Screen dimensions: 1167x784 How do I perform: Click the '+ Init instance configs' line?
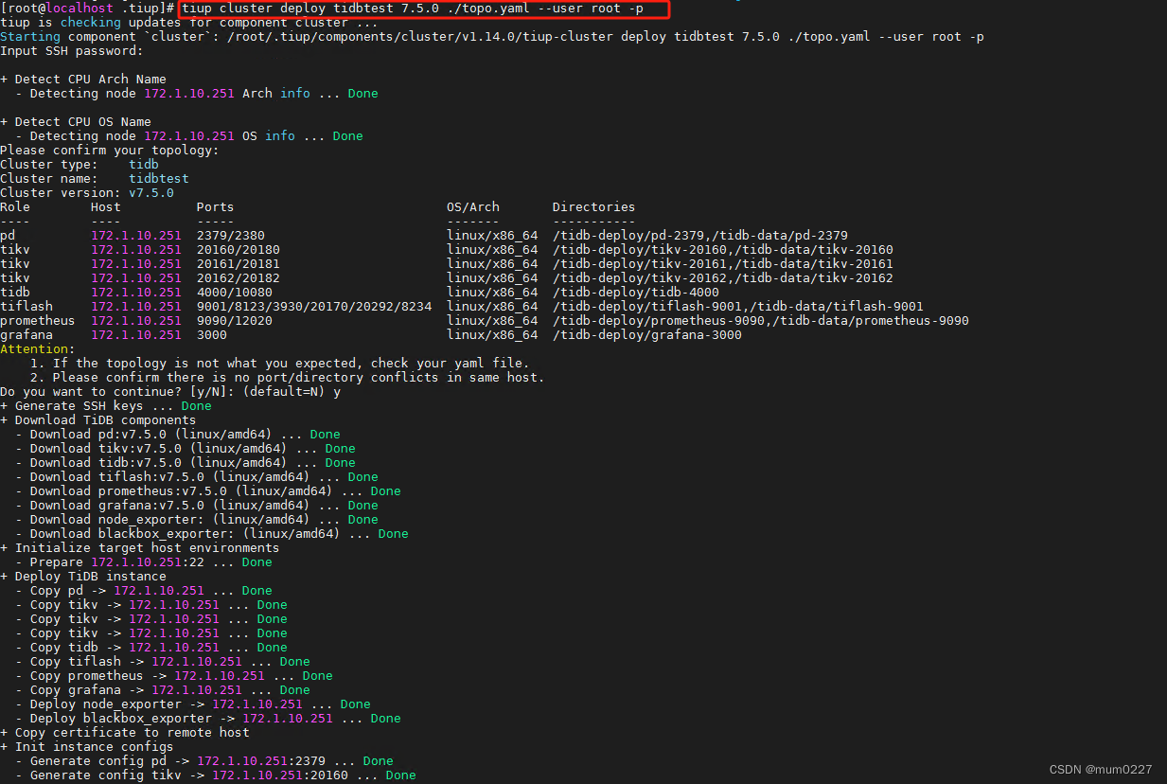[87, 747]
